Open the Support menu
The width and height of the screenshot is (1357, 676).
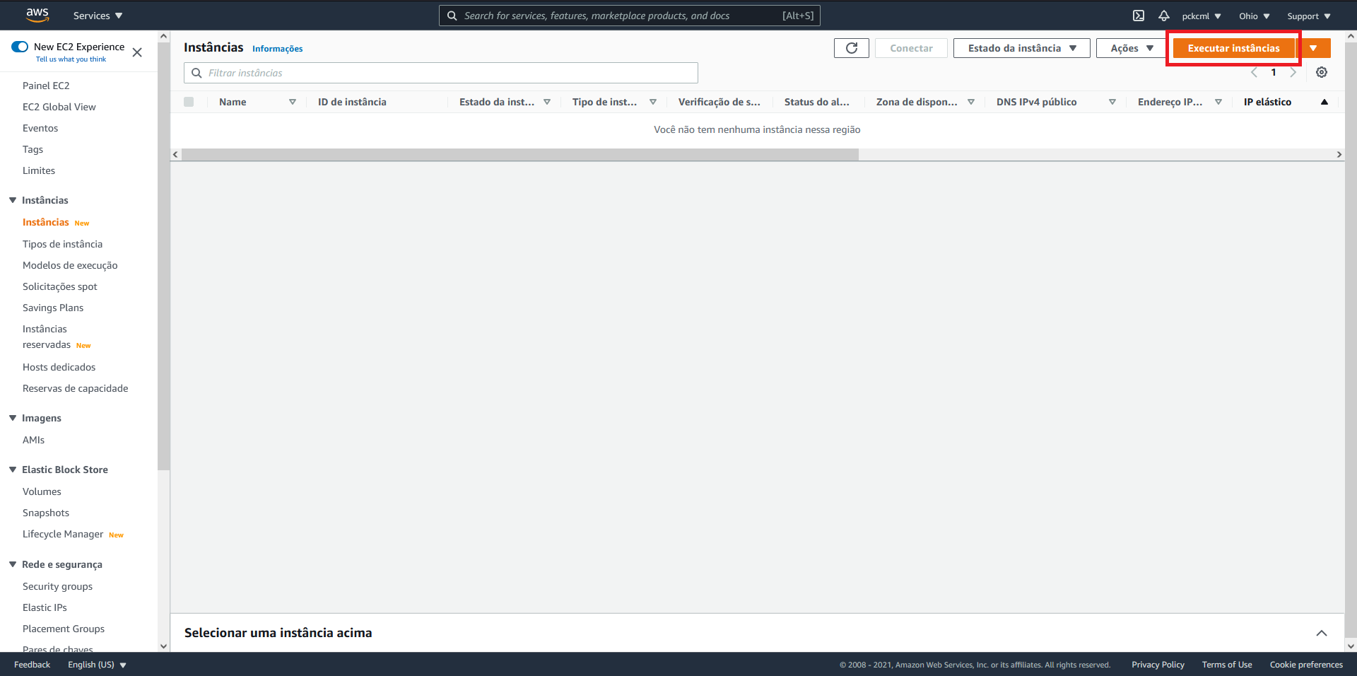pyautogui.click(x=1307, y=15)
